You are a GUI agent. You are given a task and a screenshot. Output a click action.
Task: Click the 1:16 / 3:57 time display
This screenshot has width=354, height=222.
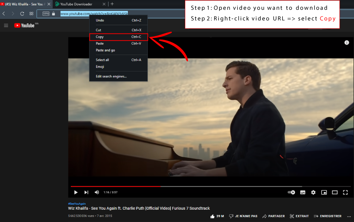point(110,192)
